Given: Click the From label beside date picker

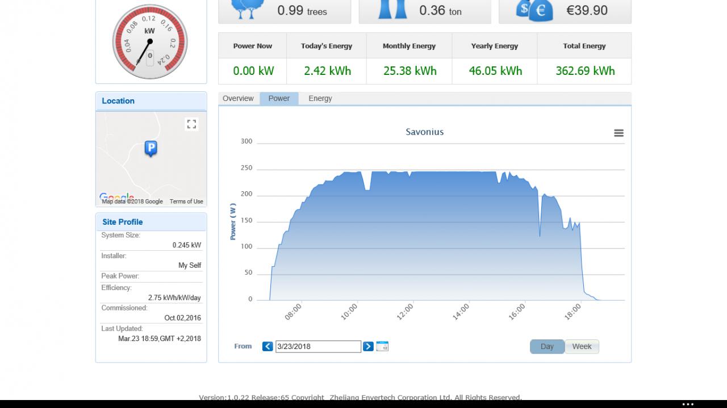Looking at the screenshot, I should point(243,346).
